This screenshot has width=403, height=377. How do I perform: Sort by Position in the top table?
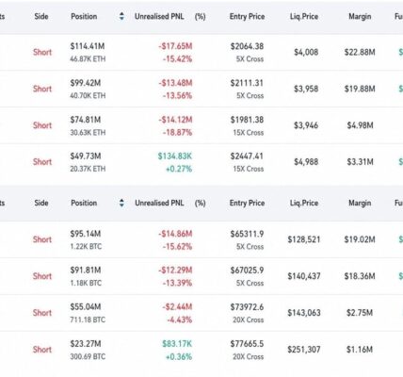[x=121, y=16]
